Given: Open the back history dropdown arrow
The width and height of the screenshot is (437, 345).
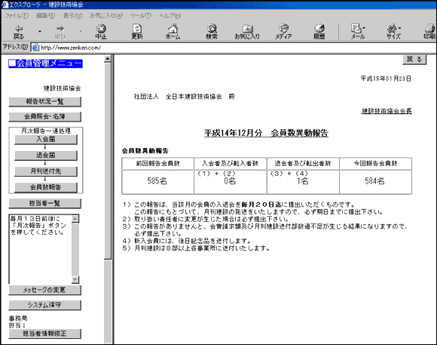Looking at the screenshot, I should pos(40,31).
